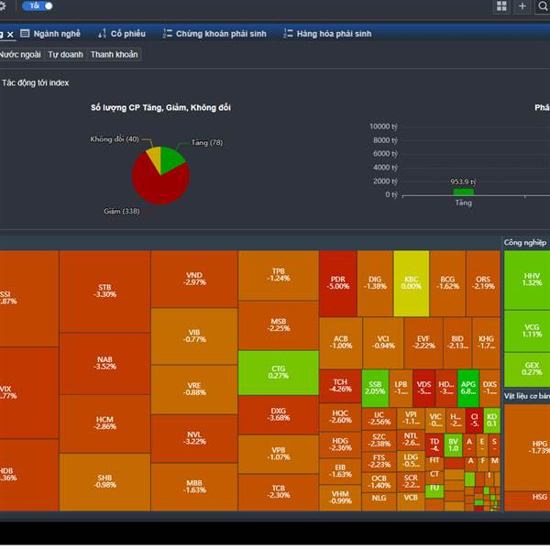Click the plus add icon
The height and width of the screenshot is (550, 550).
(522, 6)
